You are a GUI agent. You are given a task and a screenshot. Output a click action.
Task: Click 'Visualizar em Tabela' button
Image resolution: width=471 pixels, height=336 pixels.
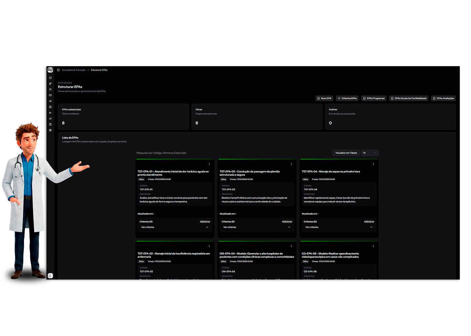[x=346, y=153]
